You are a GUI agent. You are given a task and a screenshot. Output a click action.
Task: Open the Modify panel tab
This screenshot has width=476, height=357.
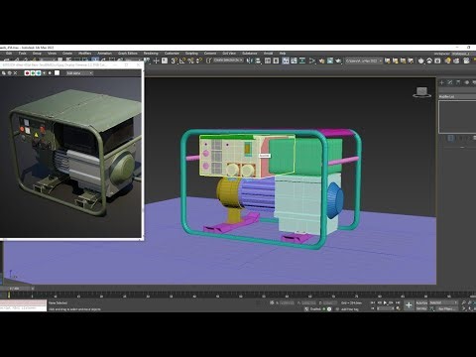450,82
